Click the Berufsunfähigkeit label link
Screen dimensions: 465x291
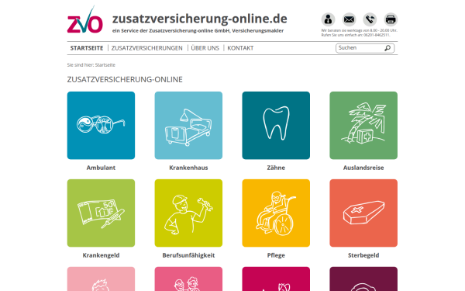188,255
